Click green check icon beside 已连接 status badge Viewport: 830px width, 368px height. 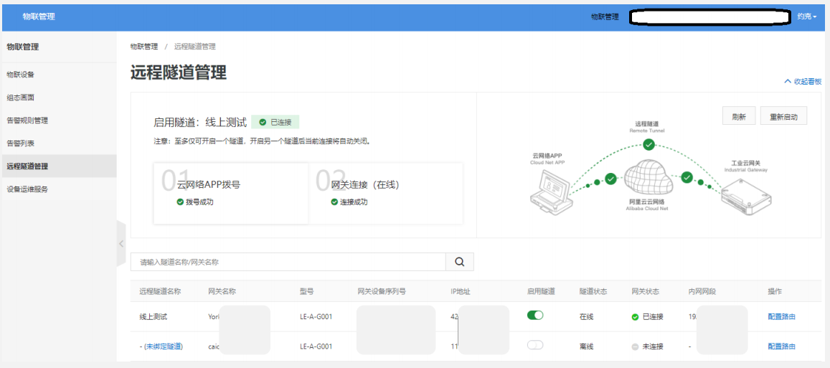coord(263,122)
